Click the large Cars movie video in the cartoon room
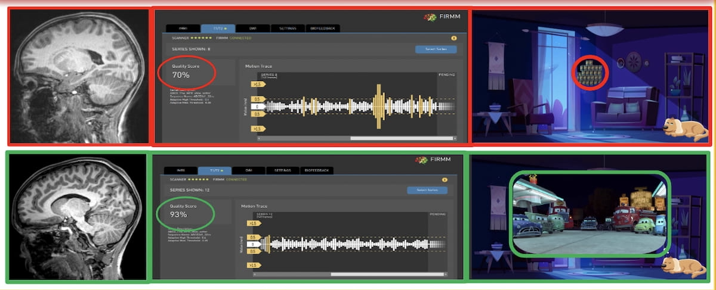 (590, 215)
